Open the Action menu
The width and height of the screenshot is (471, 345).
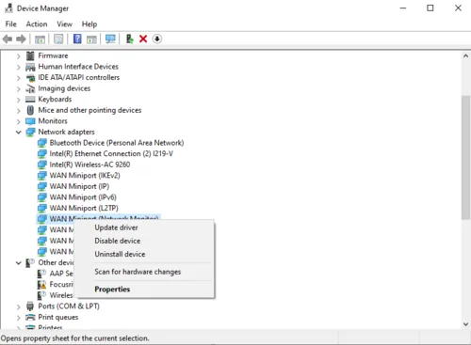pos(37,24)
